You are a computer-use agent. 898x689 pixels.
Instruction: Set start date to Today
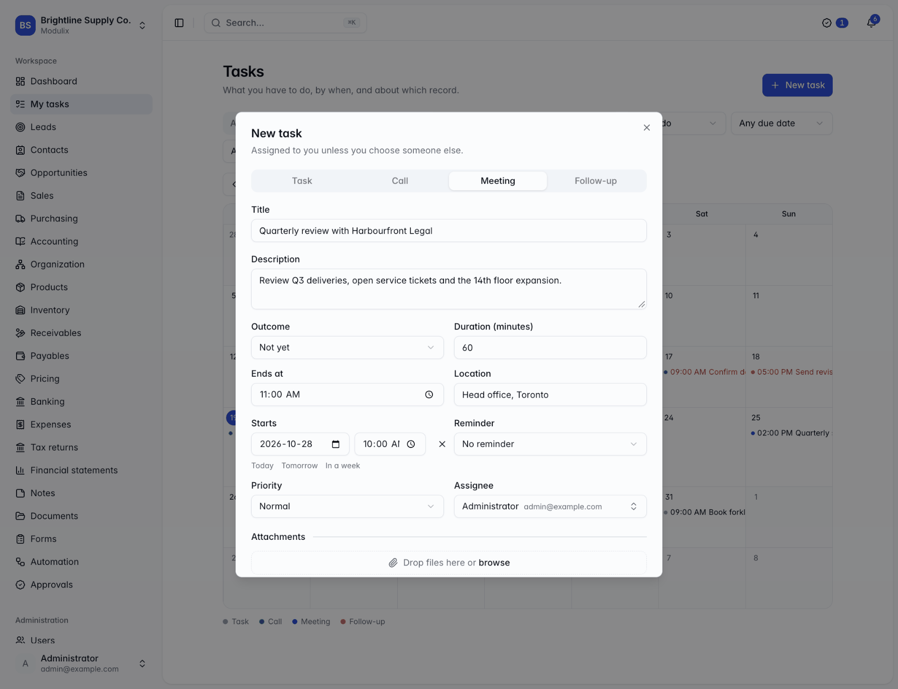coord(262,466)
